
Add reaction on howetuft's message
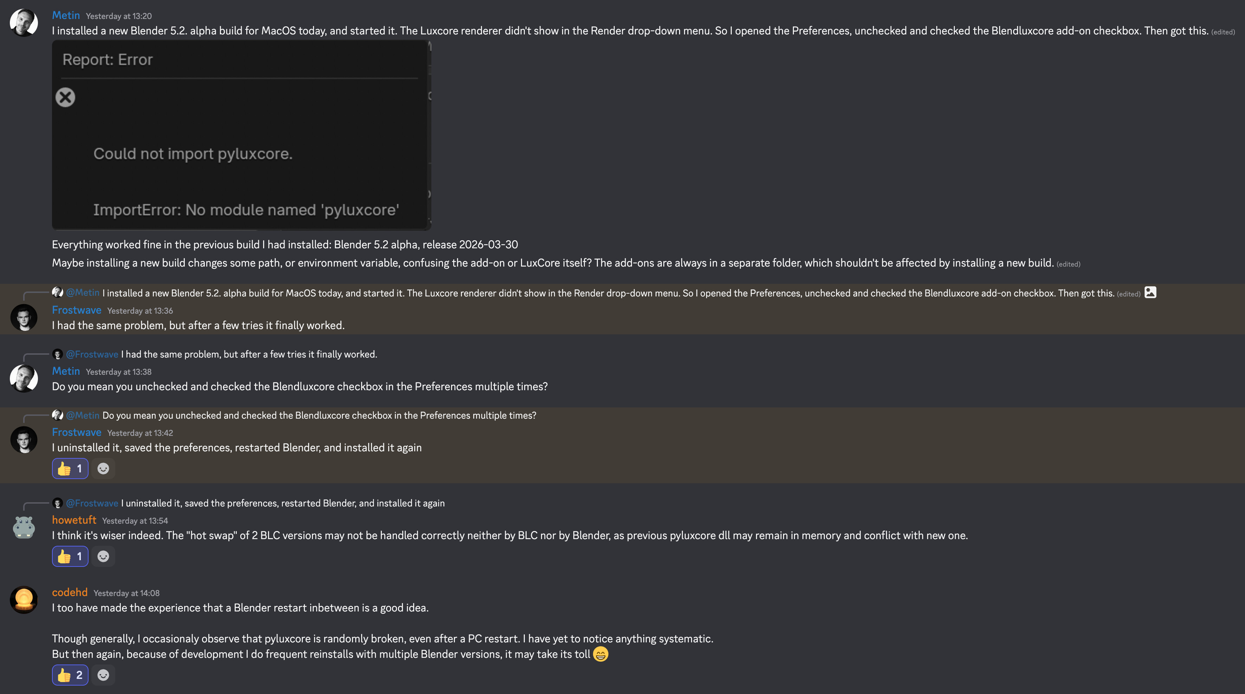[103, 556]
